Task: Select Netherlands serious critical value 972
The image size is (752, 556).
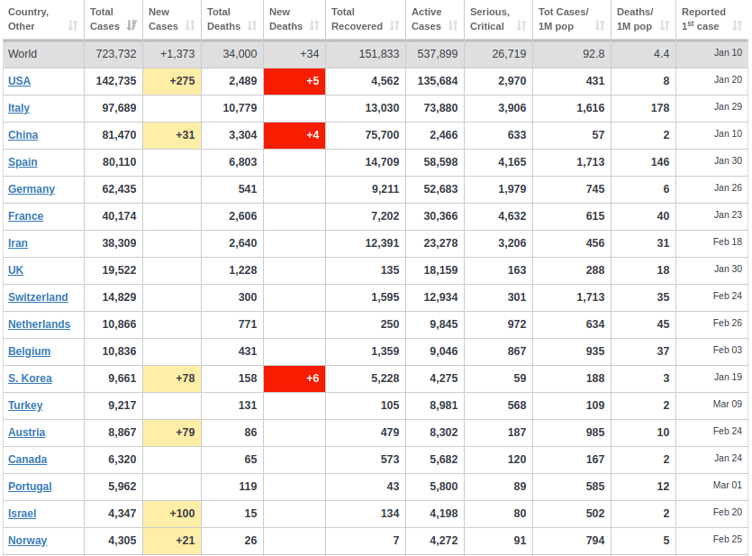Action: (x=517, y=324)
